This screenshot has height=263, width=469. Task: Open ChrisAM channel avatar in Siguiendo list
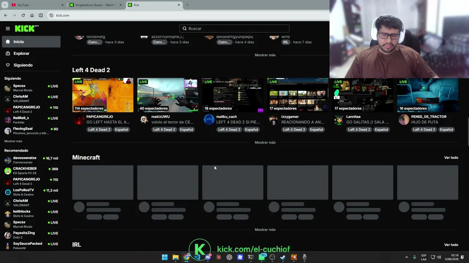pyautogui.click(x=8, y=99)
